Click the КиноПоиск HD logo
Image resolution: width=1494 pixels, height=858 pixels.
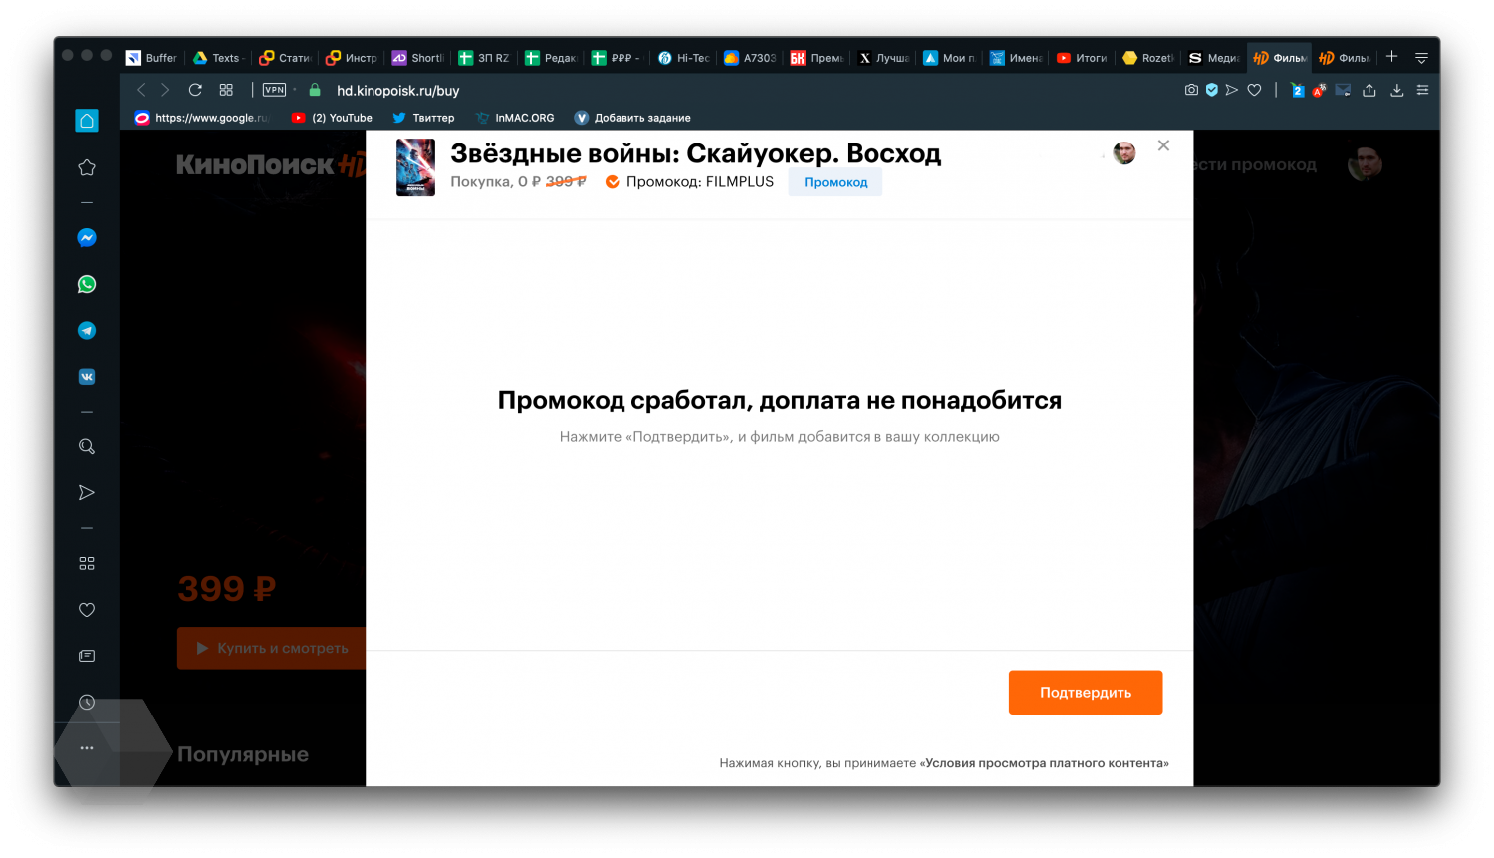point(271,165)
